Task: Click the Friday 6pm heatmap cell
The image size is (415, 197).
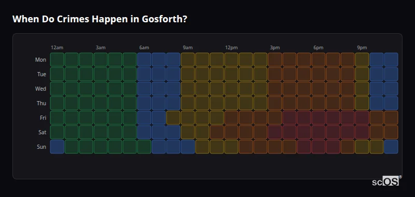Action: pyautogui.click(x=319, y=118)
